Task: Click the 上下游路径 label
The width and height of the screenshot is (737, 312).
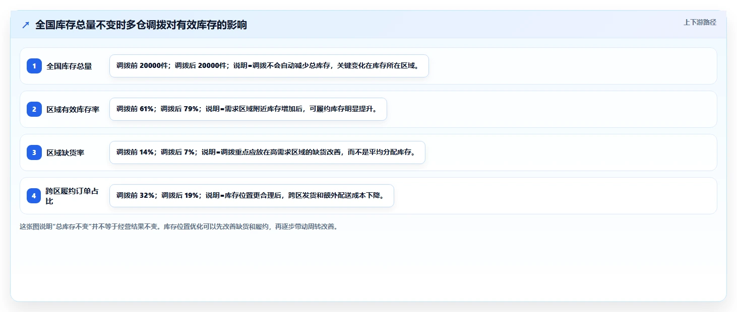Action: (700, 22)
